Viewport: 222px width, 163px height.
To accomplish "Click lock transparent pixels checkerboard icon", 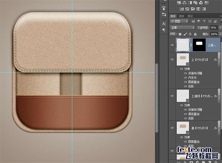I will [x=180, y=34].
